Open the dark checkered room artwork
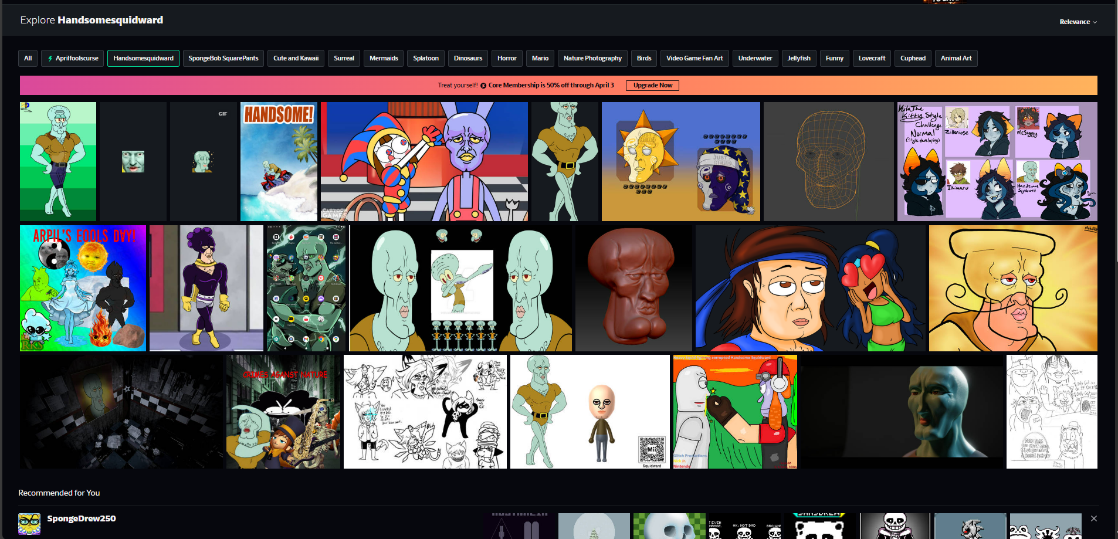The height and width of the screenshot is (539, 1118). click(x=121, y=411)
